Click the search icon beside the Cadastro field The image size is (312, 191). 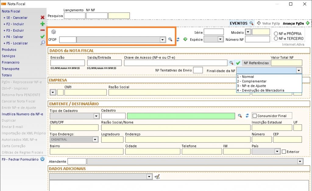click(x=240, y=116)
